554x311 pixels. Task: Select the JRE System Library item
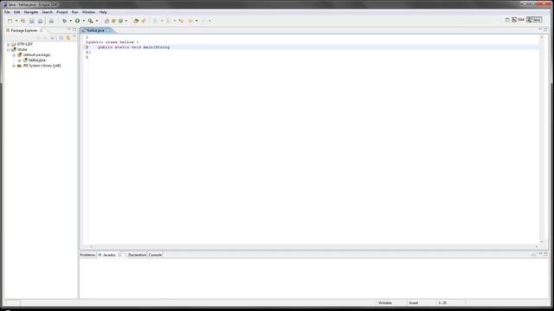pyautogui.click(x=42, y=66)
